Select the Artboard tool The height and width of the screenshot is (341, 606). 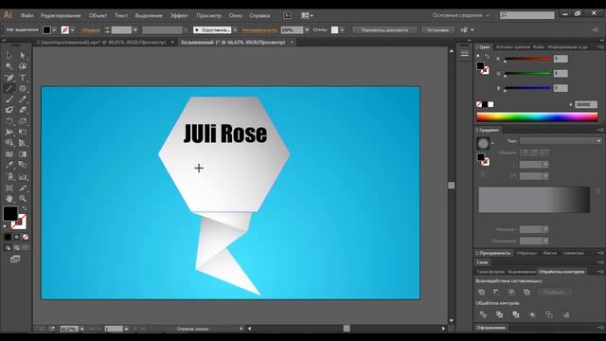9,188
